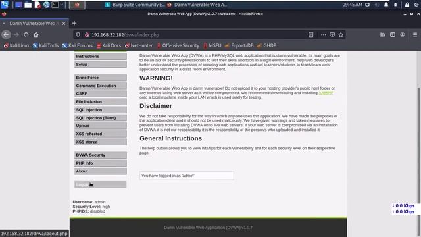This screenshot has width=421, height=237.
Task: Open Upload vulnerability page
Action: (x=101, y=126)
